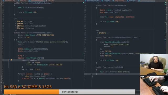Click the yellow lightbulb quick-fix icon
The height and width of the screenshot is (95, 168).
[11, 60]
